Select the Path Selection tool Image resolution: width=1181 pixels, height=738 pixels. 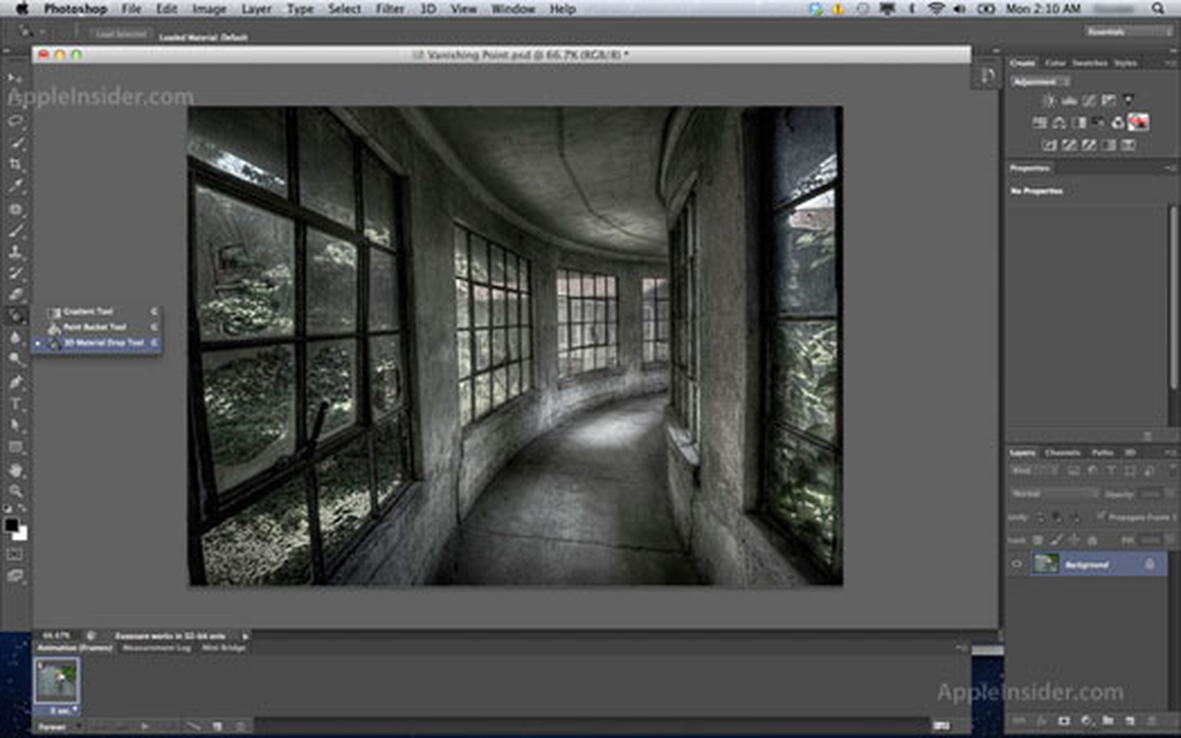16,425
